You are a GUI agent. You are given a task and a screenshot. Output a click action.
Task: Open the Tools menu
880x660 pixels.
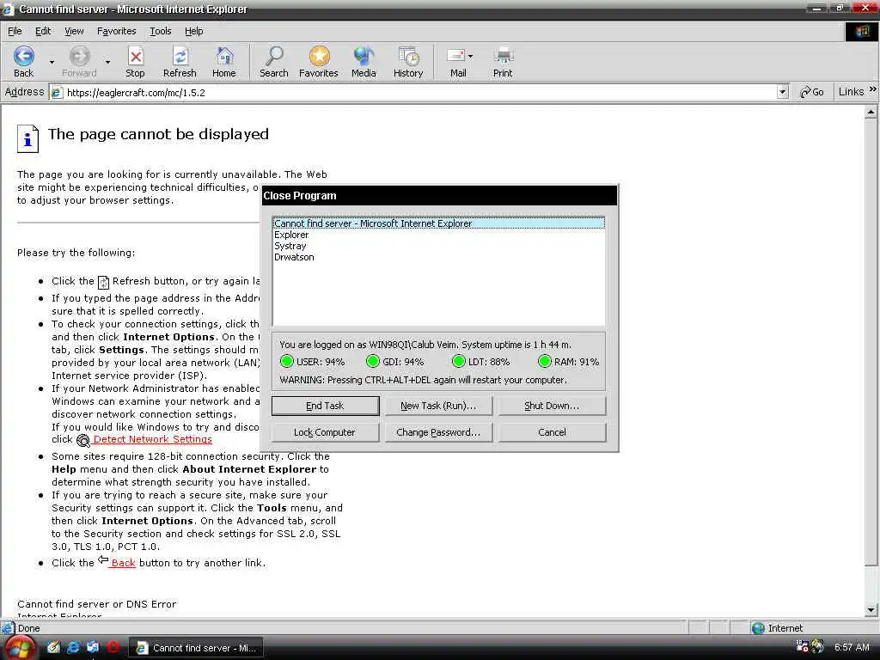point(160,32)
